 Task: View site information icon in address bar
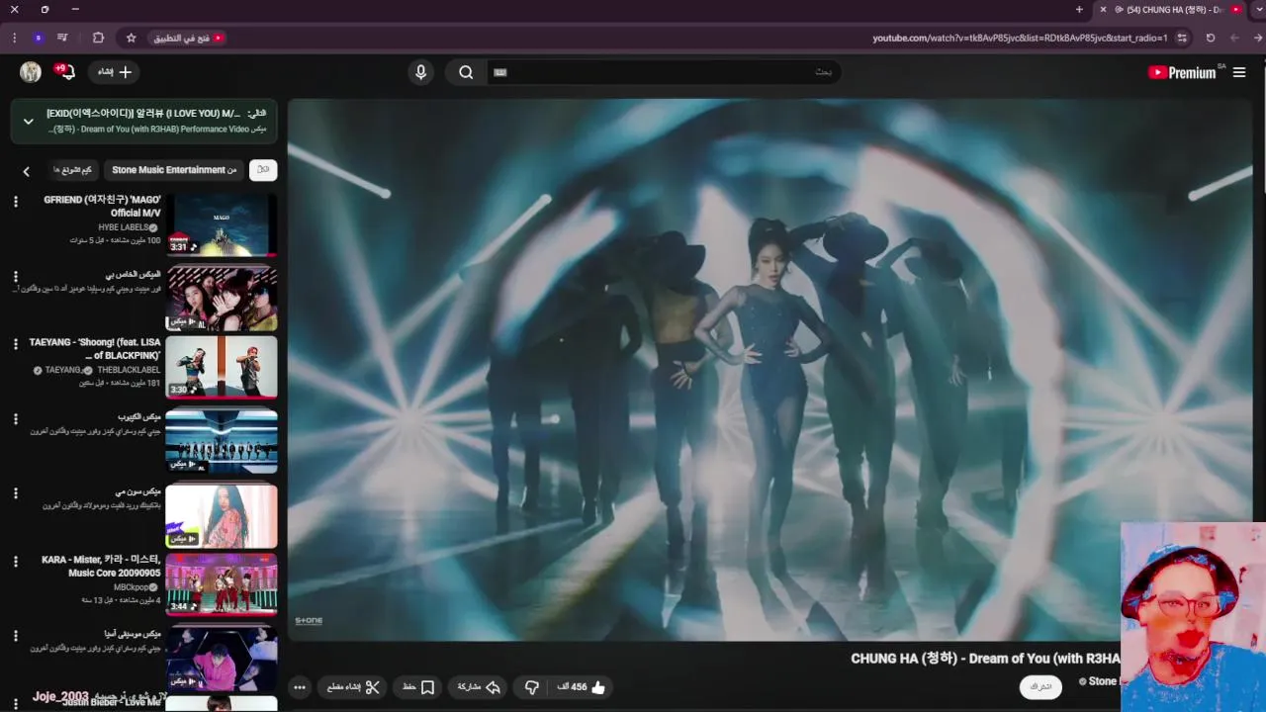[x=1182, y=38]
